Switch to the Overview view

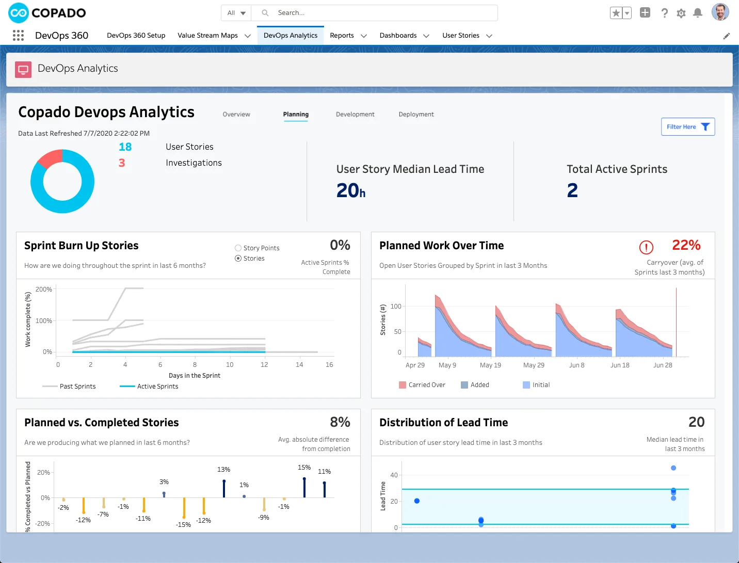pos(236,115)
